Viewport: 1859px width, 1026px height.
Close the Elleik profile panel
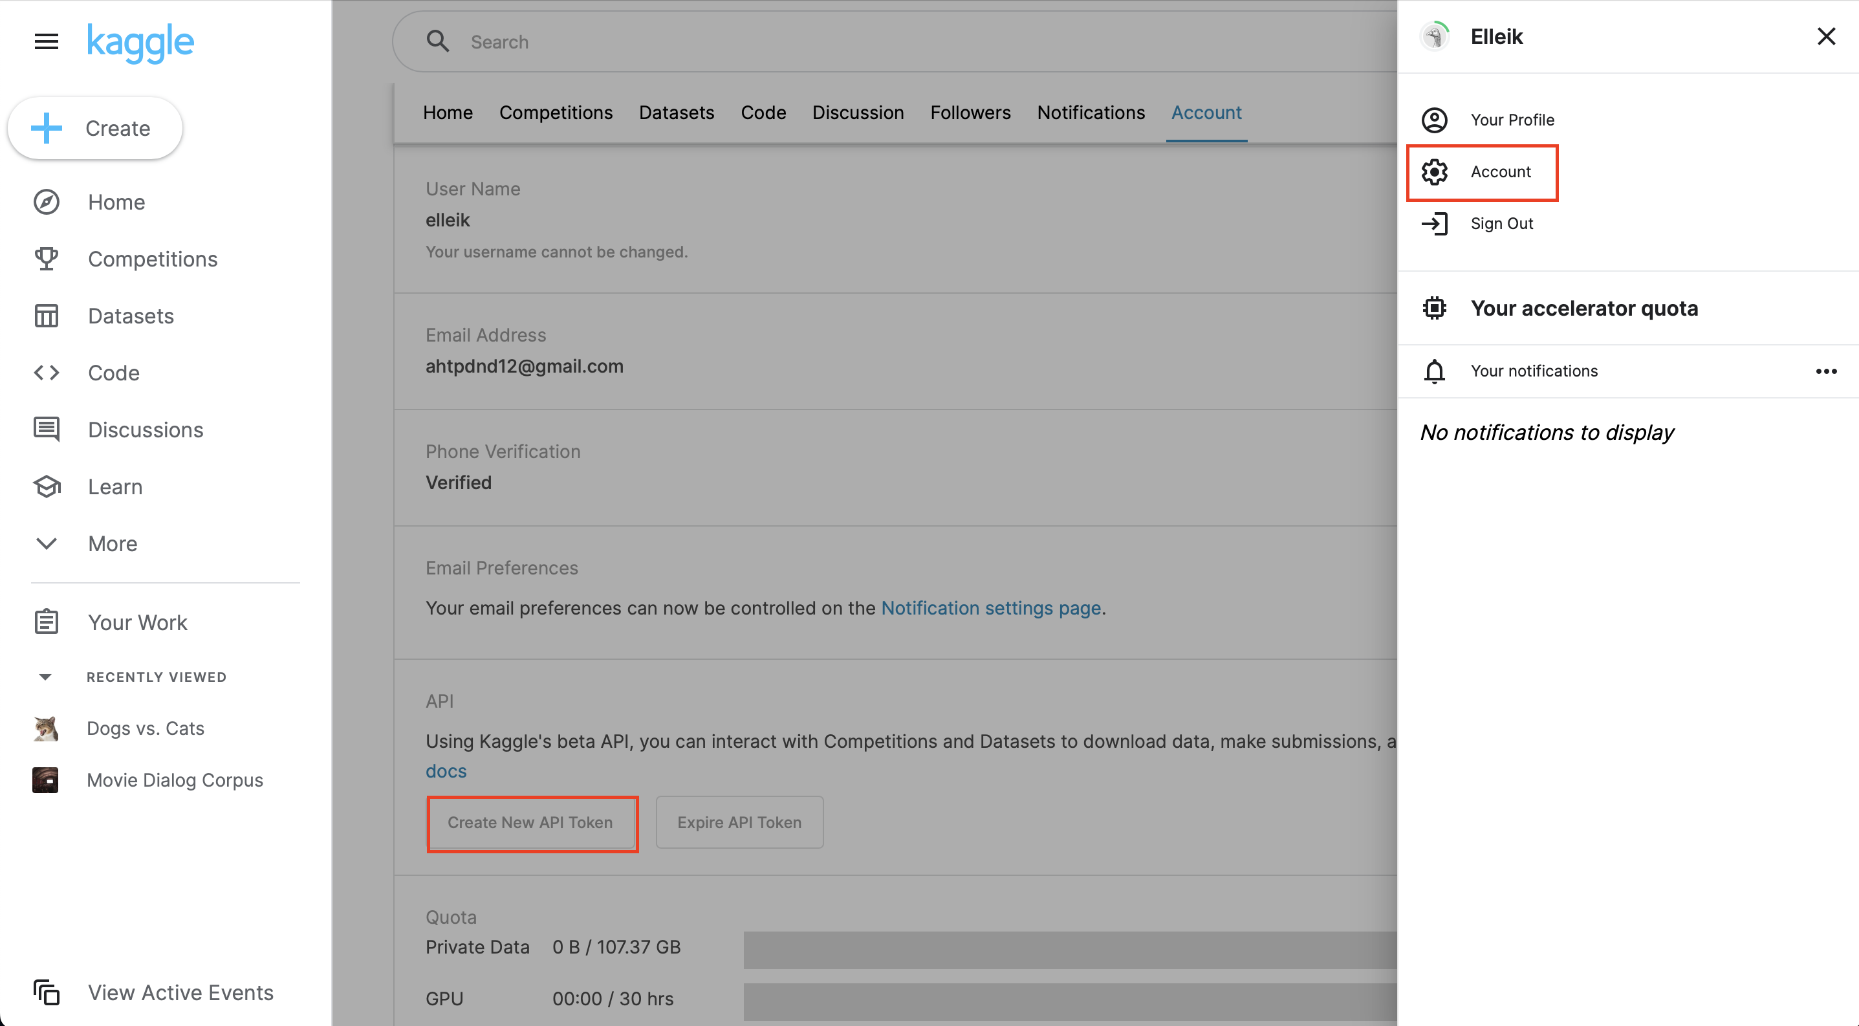1826,37
